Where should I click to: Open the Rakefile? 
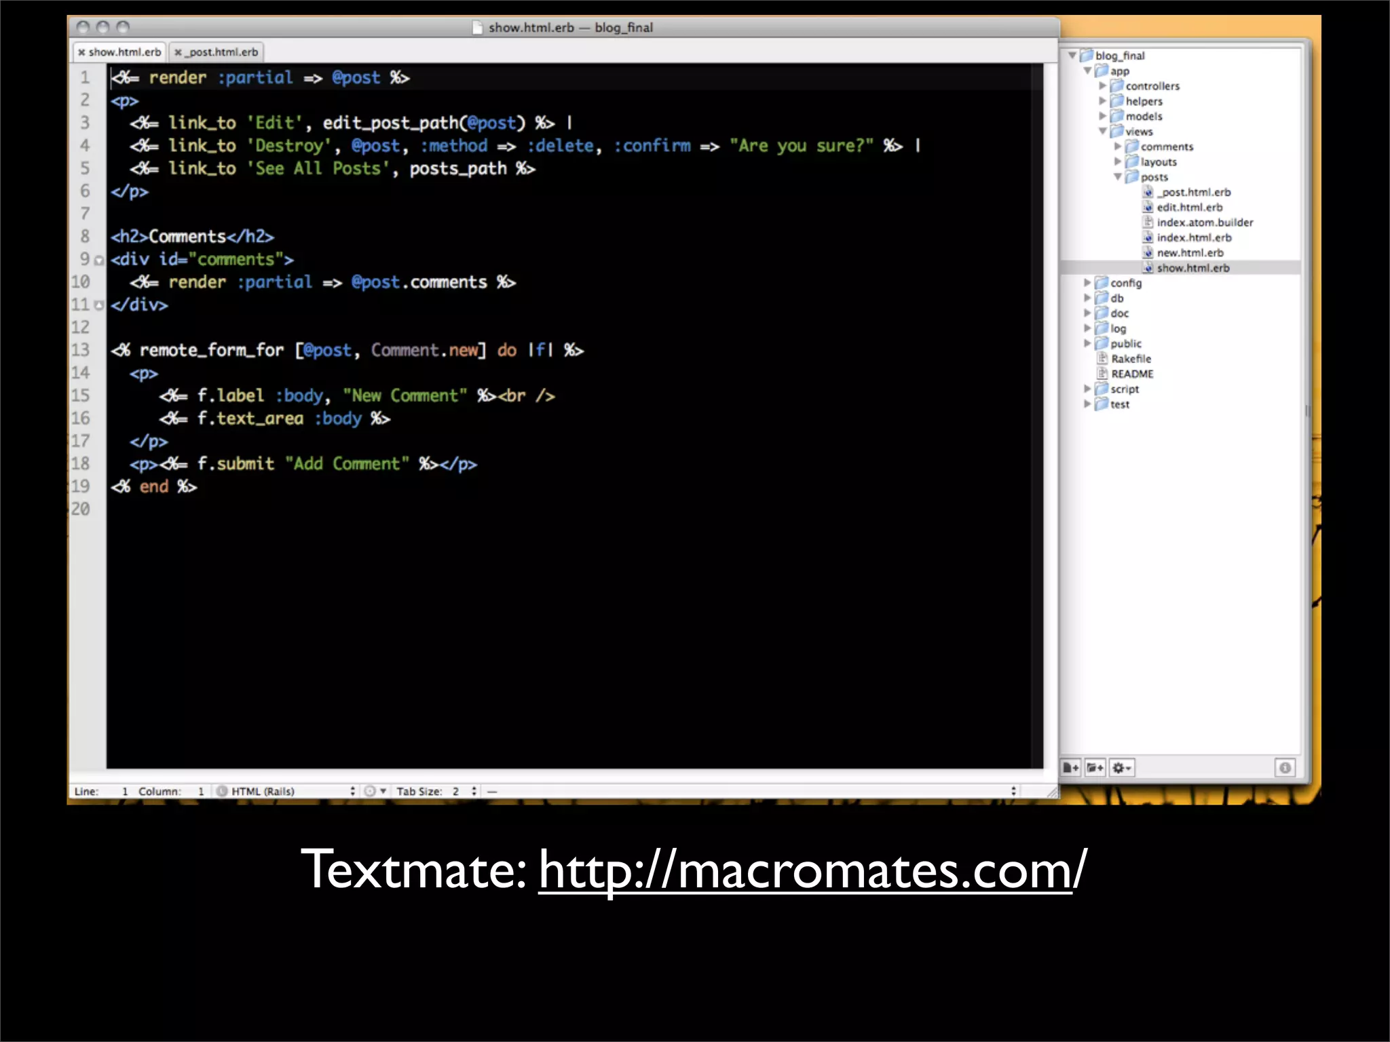[x=1131, y=358]
